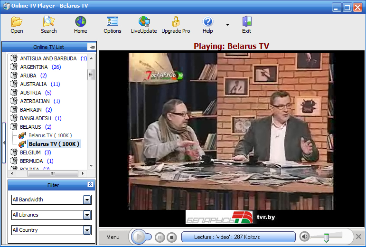The image size is (366, 247).
Task: Minimize the Online TV Player window
Action: [337, 8]
